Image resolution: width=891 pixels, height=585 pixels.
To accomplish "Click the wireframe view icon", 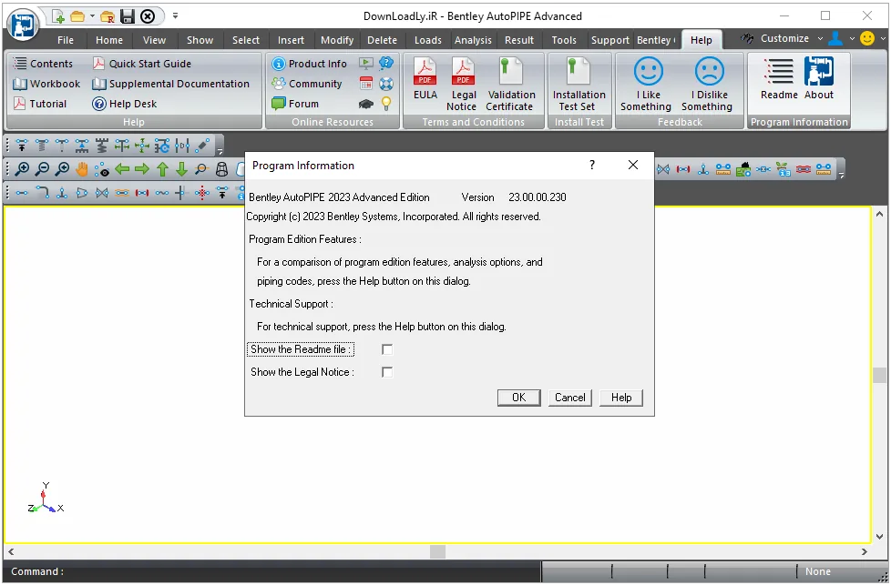I will click(221, 169).
